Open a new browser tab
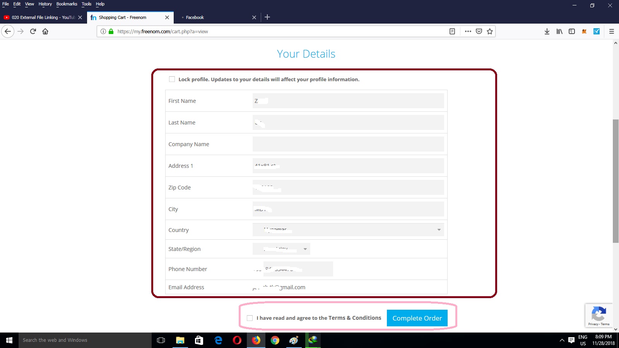 tap(267, 17)
